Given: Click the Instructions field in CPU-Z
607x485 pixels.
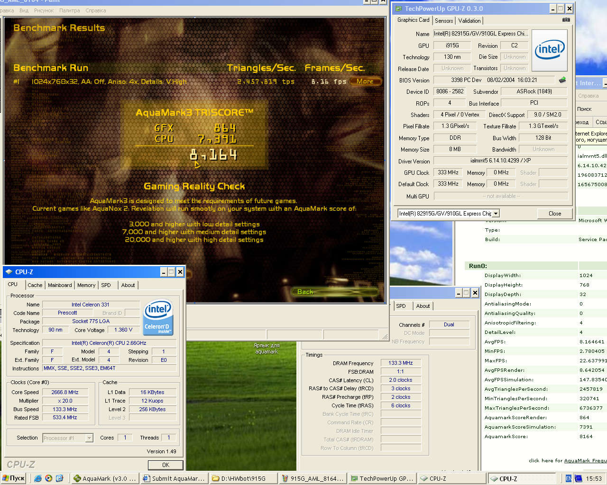Looking at the screenshot, I should pos(109,368).
